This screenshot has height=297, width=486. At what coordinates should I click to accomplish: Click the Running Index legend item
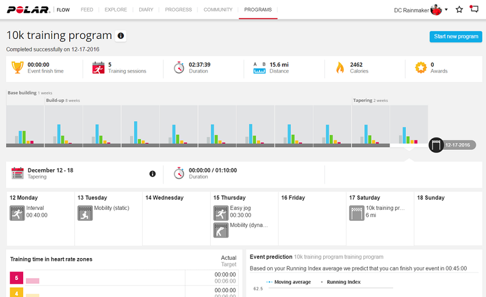(x=340, y=282)
